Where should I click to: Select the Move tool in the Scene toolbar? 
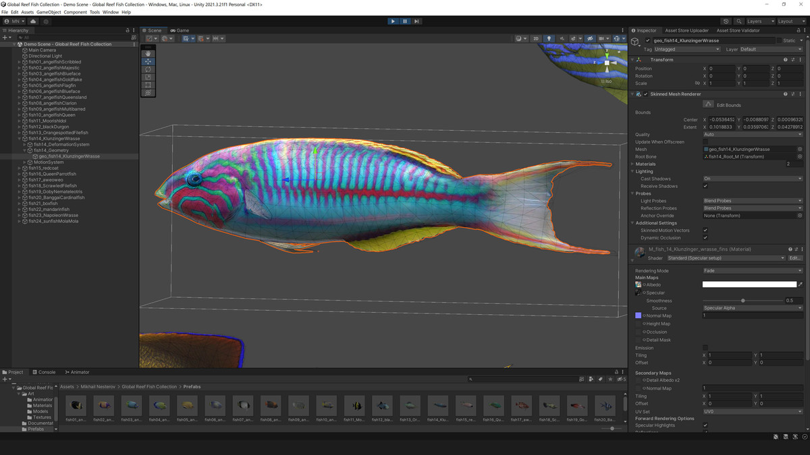coord(148,61)
